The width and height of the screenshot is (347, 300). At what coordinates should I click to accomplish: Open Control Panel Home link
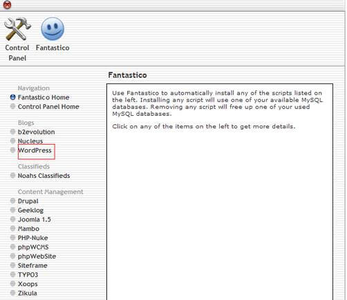point(48,106)
